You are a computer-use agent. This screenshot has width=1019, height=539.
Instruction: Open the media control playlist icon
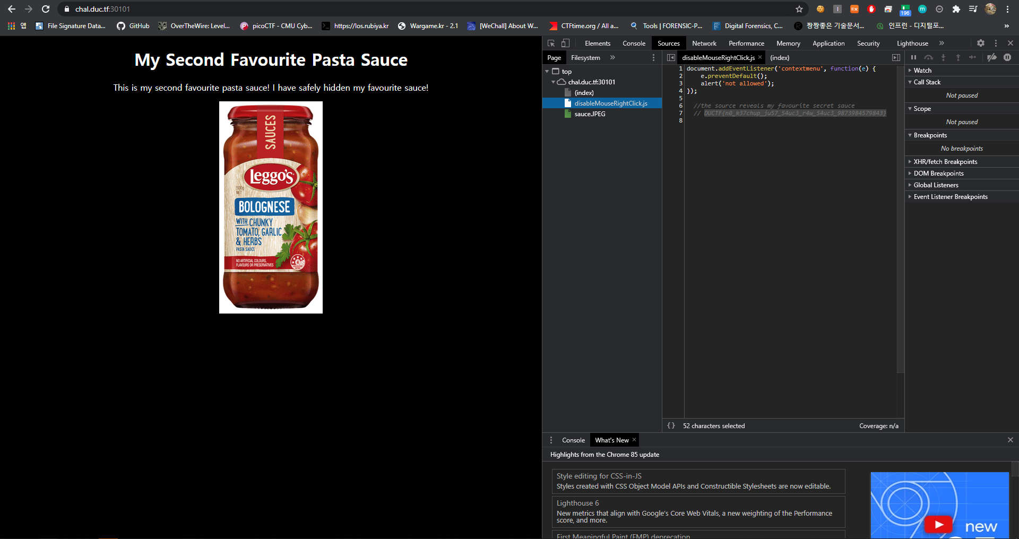coord(973,9)
